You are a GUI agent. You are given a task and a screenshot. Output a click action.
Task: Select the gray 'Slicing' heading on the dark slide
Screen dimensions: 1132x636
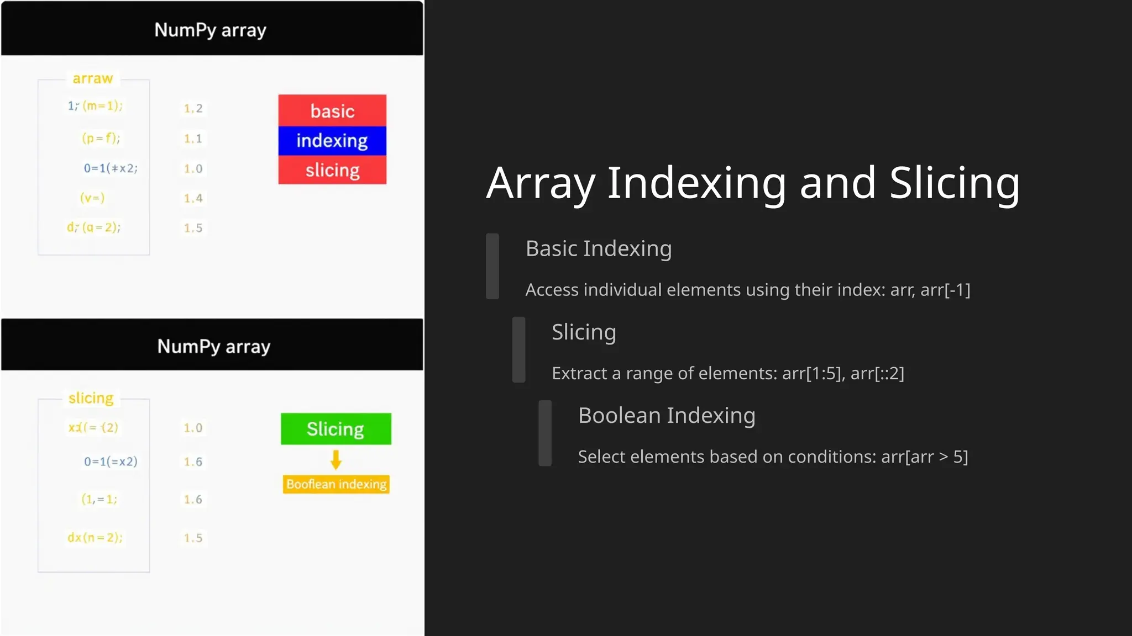coord(584,332)
